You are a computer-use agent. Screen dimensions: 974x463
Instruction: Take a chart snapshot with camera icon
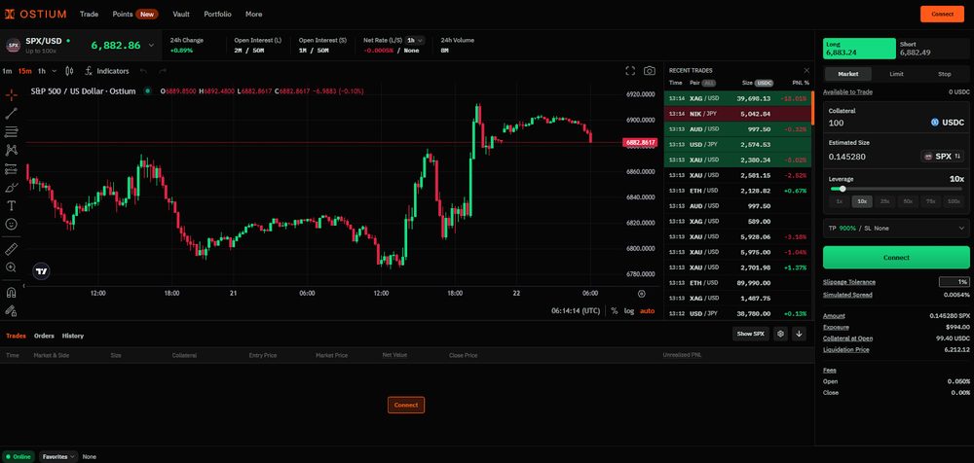(649, 71)
